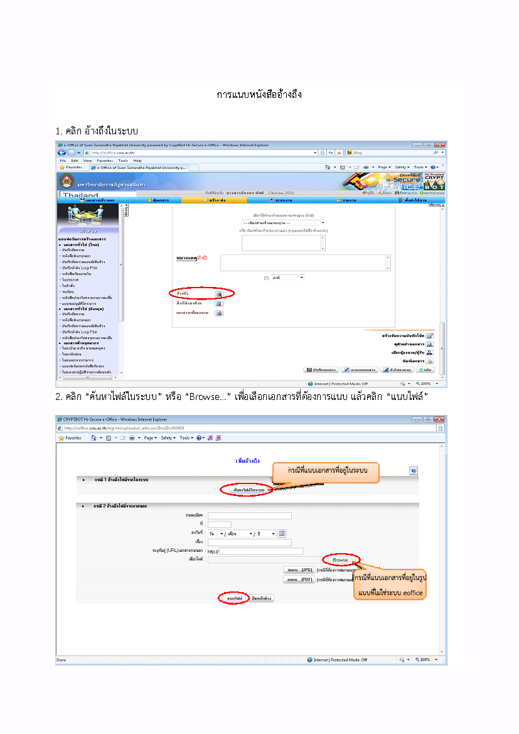The height and width of the screenshot is (734, 519).
Task: Open the Help menu in the menu bar
Action: (137, 161)
